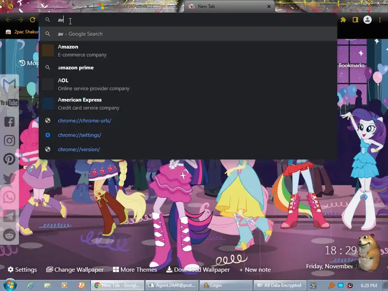388x291 pixels.
Task: Reload the page with the refresh icon
Action: pyautogui.click(x=33, y=20)
